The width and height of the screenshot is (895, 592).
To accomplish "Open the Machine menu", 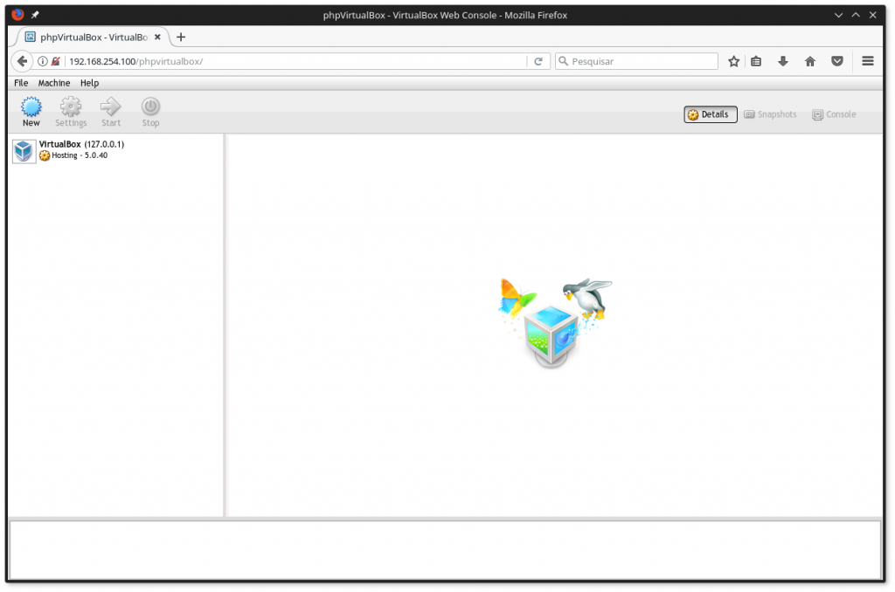I will pos(54,82).
